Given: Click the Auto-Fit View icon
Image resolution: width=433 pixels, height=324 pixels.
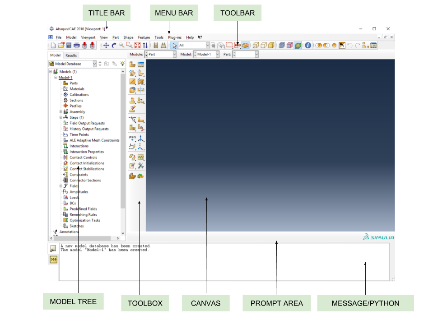Looking at the screenshot, I should click(137, 46).
